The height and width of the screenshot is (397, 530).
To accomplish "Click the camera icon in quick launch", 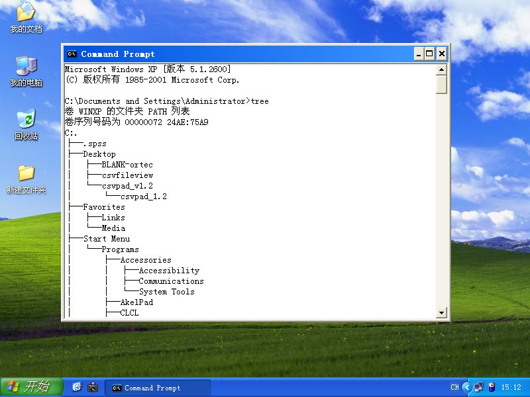I will tap(93, 387).
